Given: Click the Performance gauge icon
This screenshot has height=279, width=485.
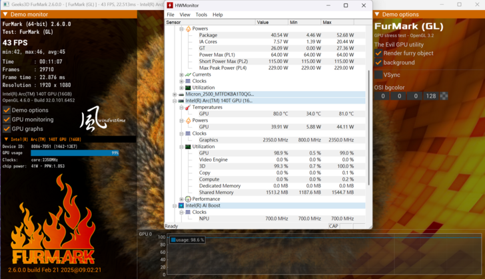Looking at the screenshot, I should coord(188,199).
